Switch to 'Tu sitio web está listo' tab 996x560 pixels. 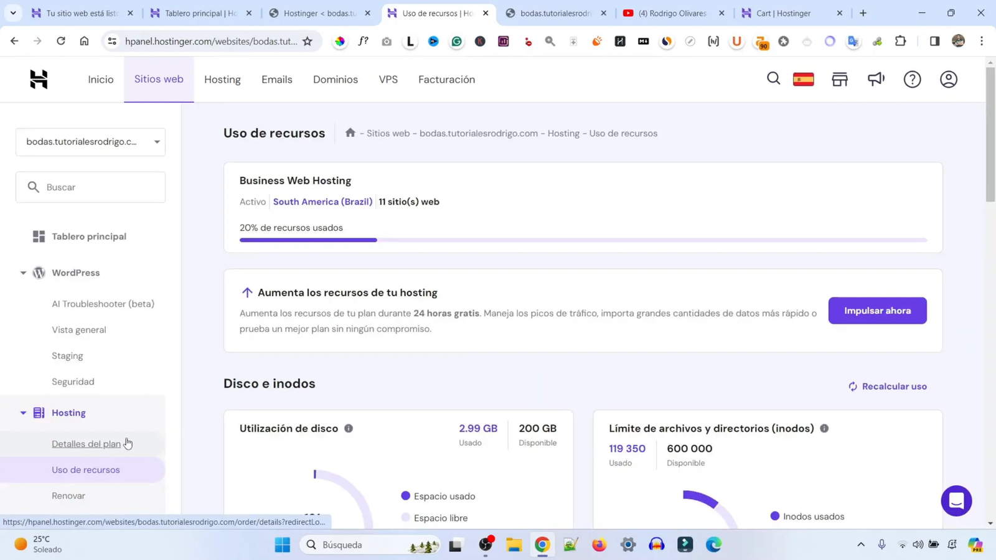81,13
